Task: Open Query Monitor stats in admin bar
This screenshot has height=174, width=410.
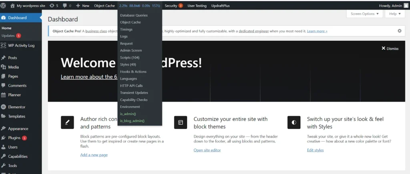Action: tap(140, 6)
